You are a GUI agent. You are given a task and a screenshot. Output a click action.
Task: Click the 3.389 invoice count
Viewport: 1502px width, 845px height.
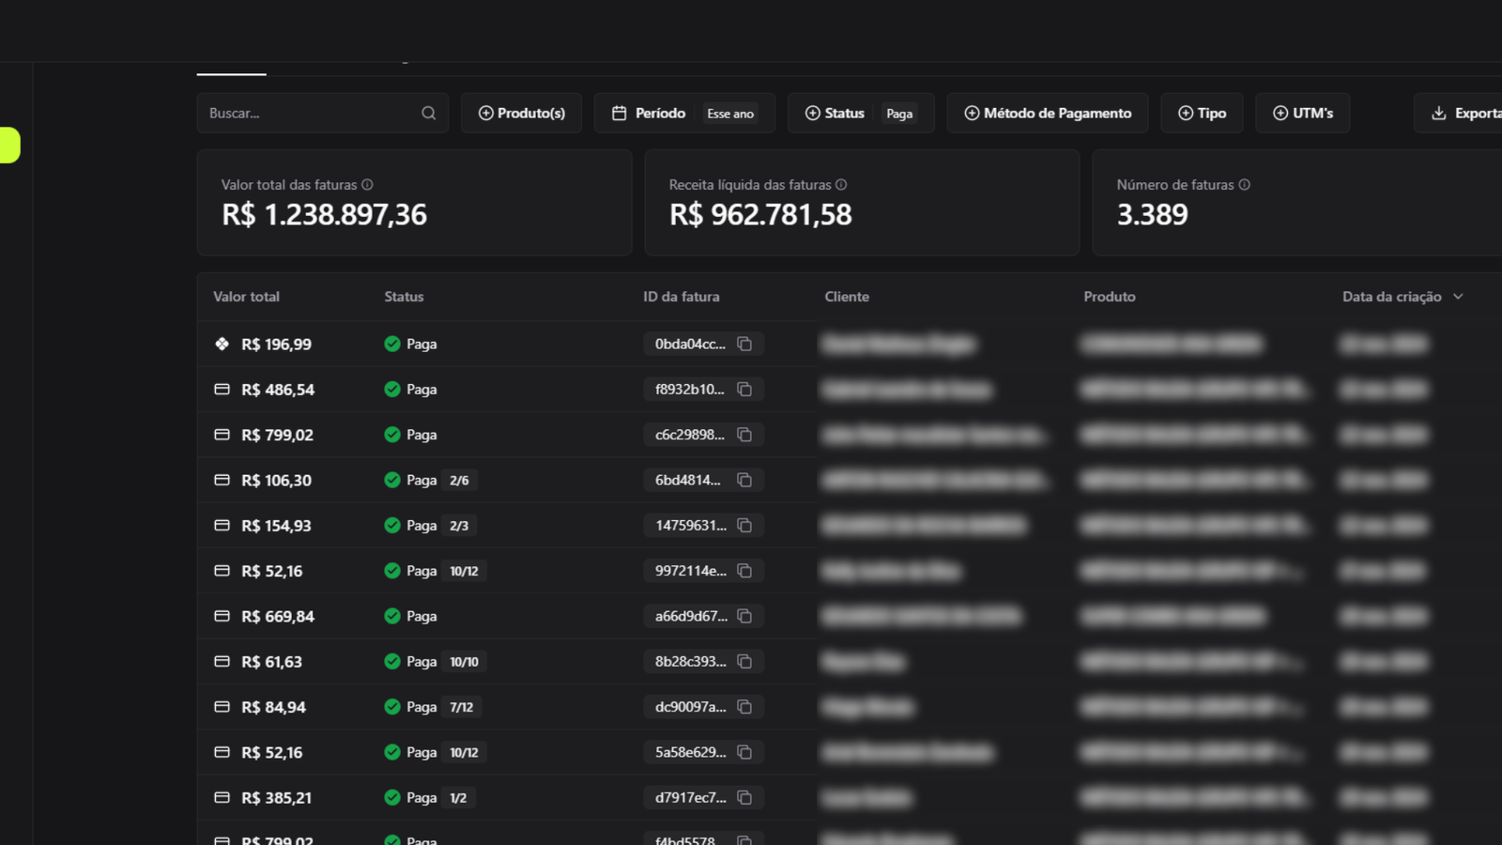tap(1152, 215)
